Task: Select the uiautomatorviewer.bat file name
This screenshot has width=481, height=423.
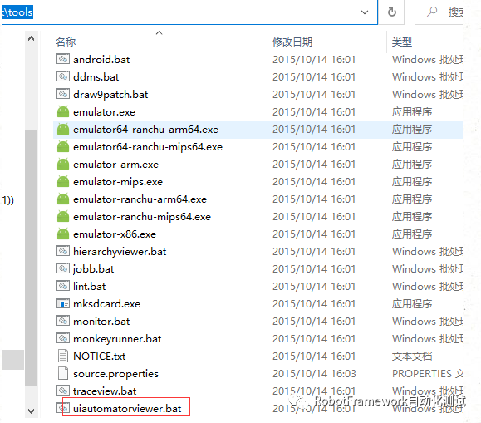Action: click(x=127, y=409)
